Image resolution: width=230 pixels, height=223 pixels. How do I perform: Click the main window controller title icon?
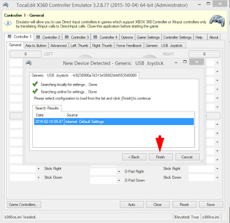pyautogui.click(x=6, y=5)
